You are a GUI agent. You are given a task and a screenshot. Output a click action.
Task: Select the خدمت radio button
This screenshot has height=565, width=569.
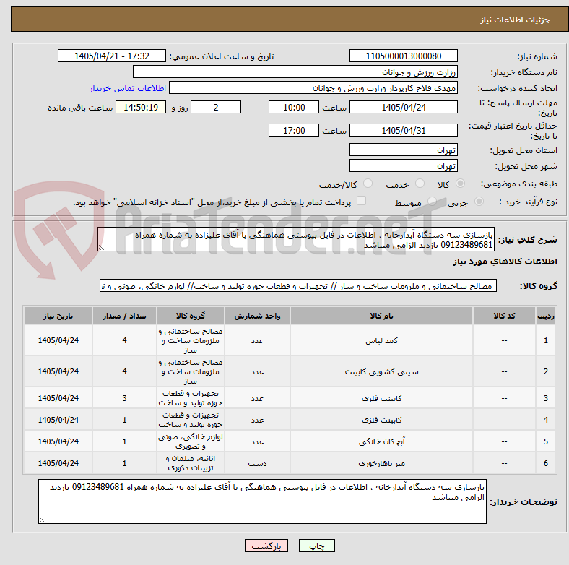coord(420,184)
